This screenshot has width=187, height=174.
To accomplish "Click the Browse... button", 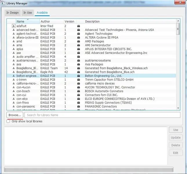I will pyautogui.click(x=15, y=115).
